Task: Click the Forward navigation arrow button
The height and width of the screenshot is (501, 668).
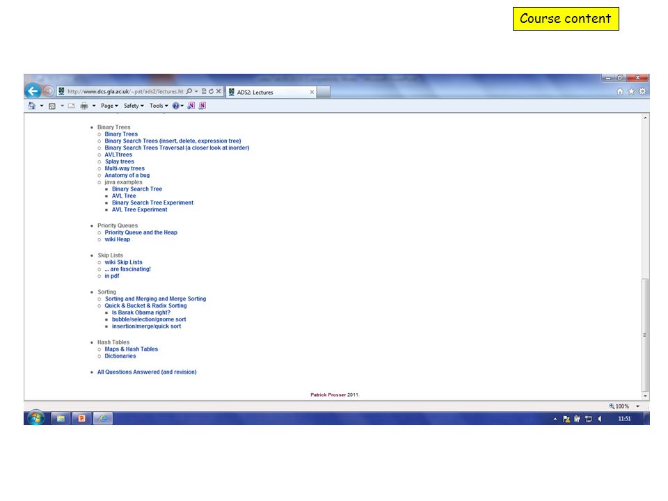Action: pyautogui.click(x=49, y=91)
